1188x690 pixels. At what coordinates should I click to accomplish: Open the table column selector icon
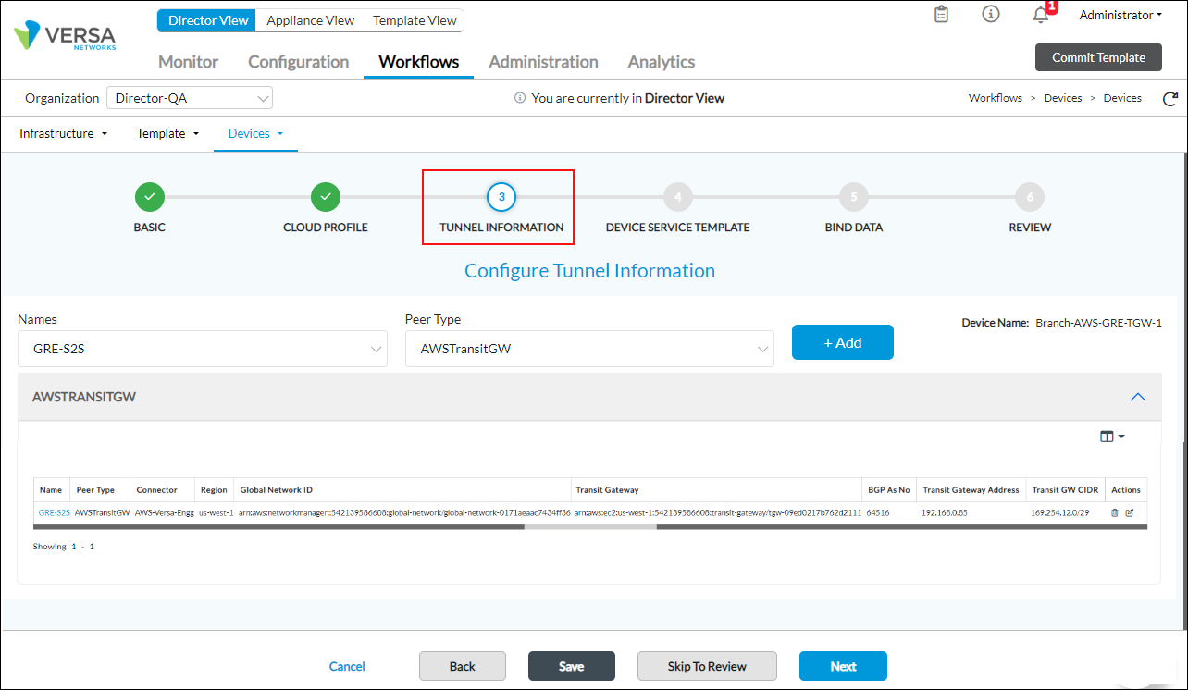(x=1111, y=437)
